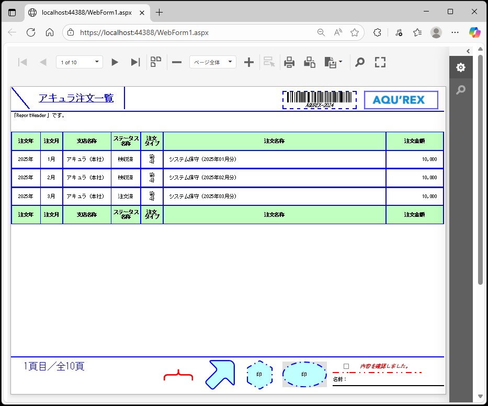Toggle multipage view mode
This screenshot has width=488, height=406.
click(156, 62)
